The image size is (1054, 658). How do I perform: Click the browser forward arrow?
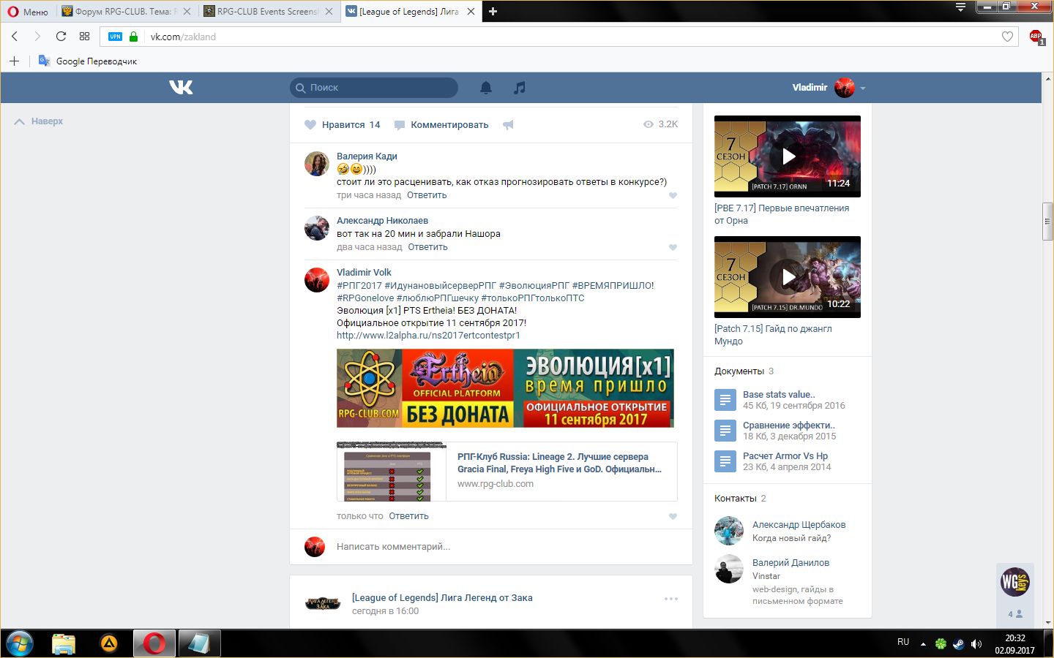point(37,36)
